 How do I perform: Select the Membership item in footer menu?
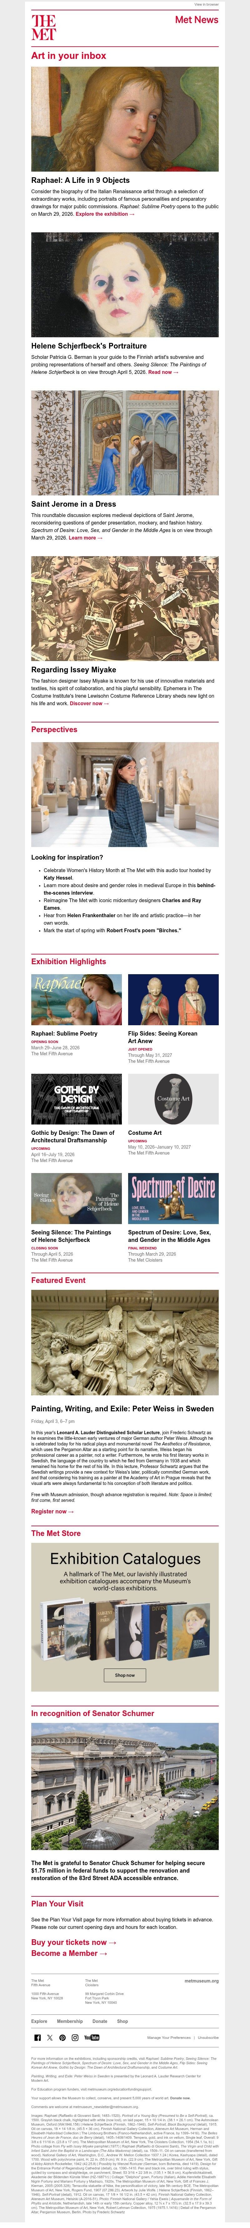click(x=70, y=2020)
